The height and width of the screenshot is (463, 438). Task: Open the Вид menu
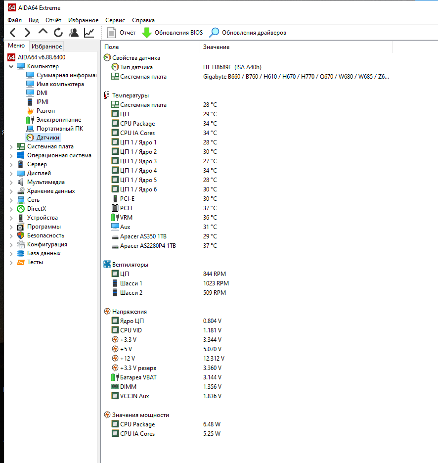tap(34, 20)
